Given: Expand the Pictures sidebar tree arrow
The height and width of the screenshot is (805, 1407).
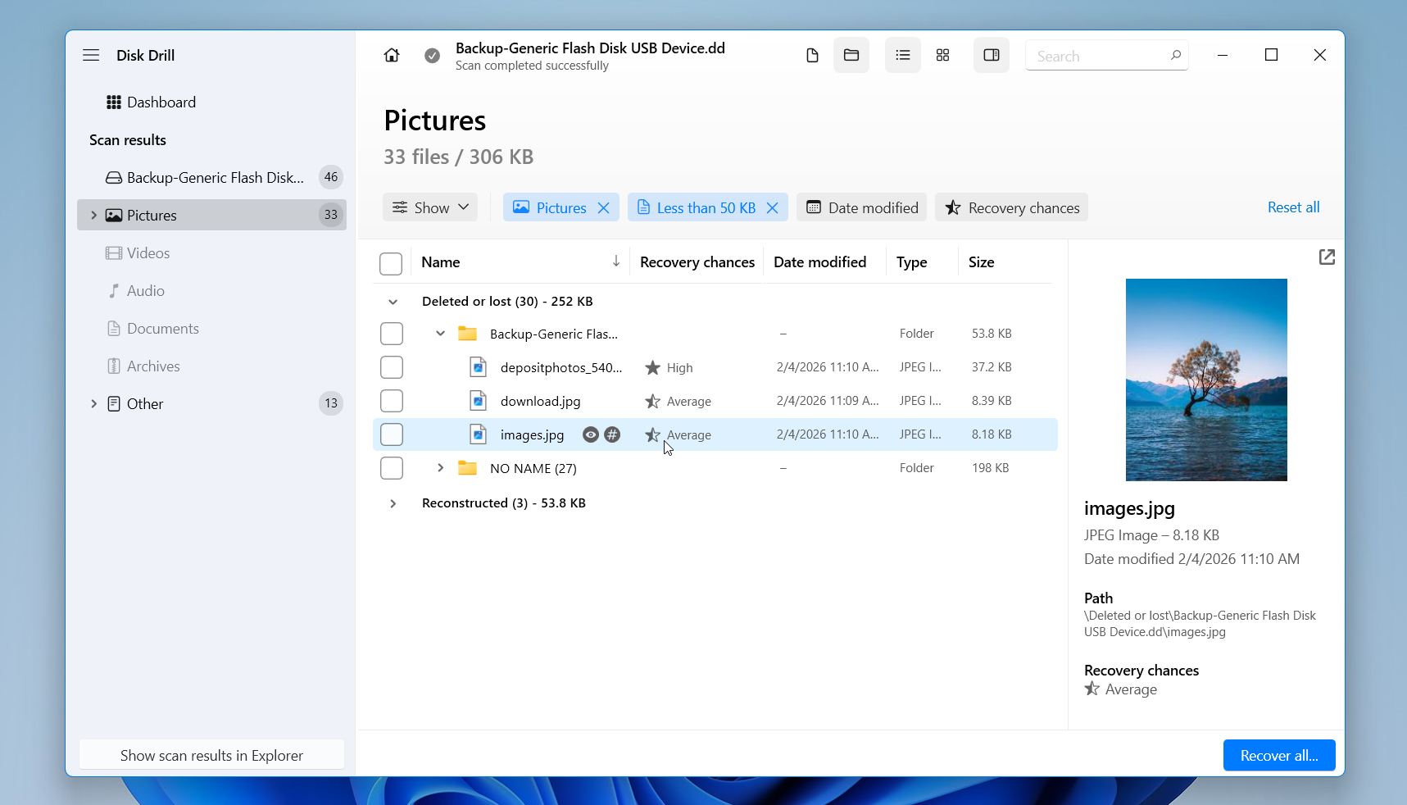Looking at the screenshot, I should tap(93, 216).
